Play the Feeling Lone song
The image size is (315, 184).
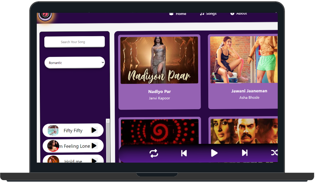(94, 146)
